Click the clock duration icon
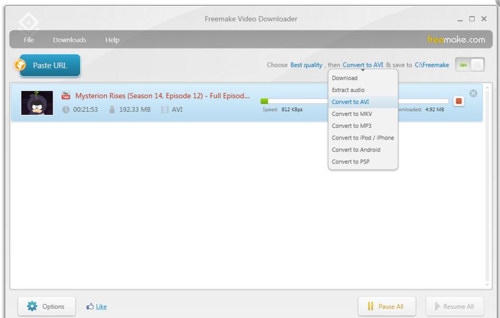This screenshot has width=500, height=318. tap(66, 110)
